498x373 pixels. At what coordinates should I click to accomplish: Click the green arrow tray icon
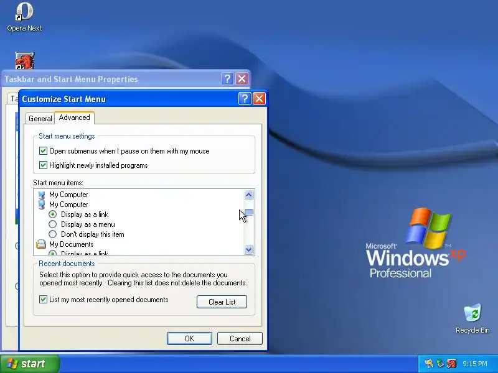(440, 364)
